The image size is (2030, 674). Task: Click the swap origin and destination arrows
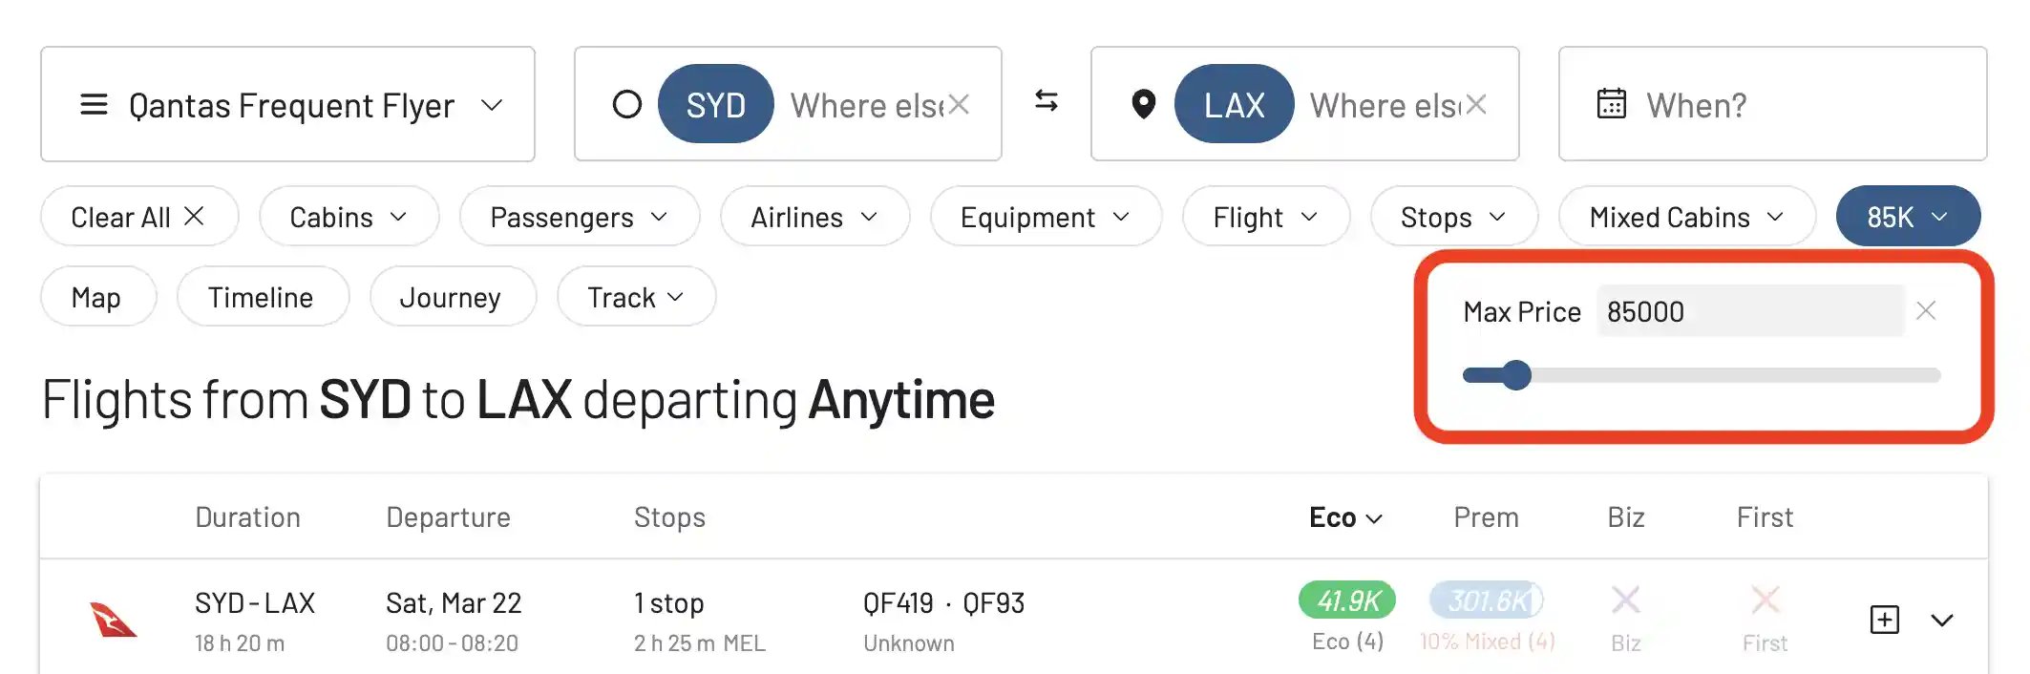1046,100
